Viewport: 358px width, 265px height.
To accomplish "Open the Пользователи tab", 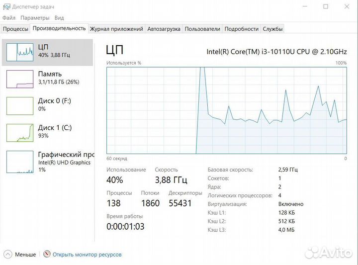I will (202, 29).
